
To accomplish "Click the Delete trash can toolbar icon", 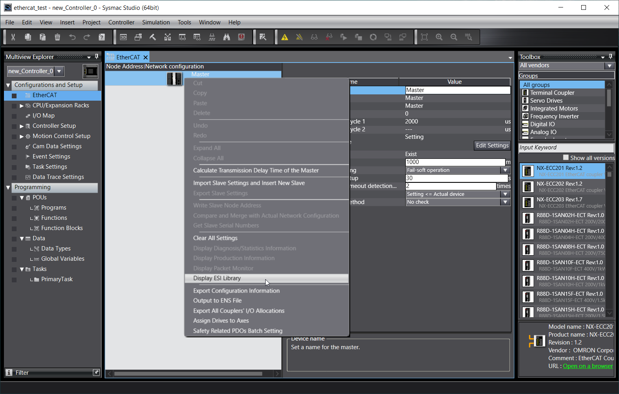I will (x=57, y=37).
